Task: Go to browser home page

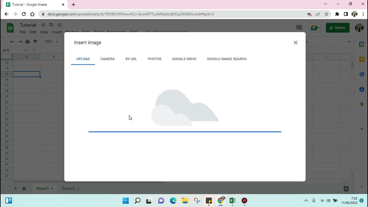Action: click(x=32, y=14)
